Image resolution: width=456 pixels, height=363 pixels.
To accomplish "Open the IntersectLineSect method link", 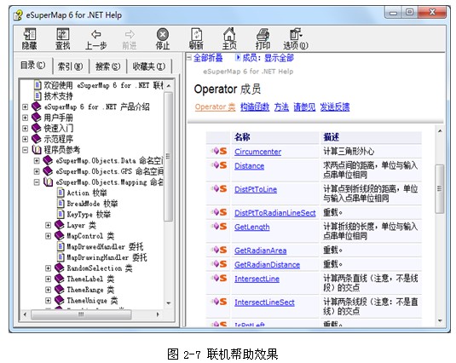I will click(264, 302).
